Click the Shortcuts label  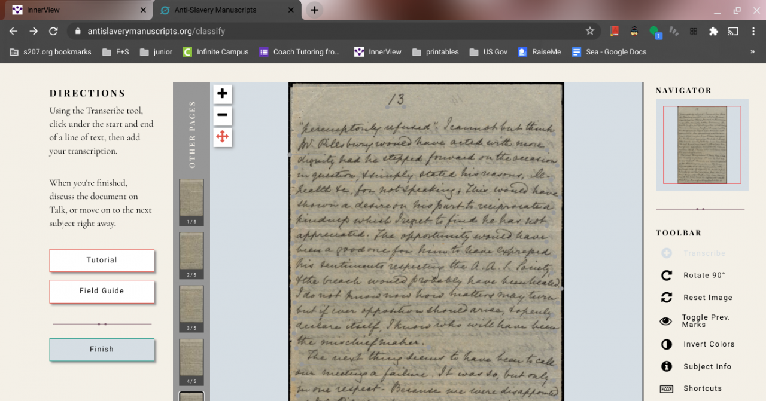coord(703,388)
